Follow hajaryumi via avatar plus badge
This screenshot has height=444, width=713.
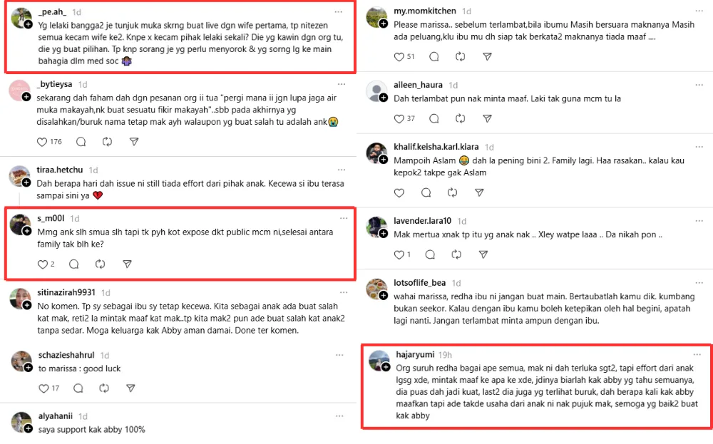tap(384, 368)
